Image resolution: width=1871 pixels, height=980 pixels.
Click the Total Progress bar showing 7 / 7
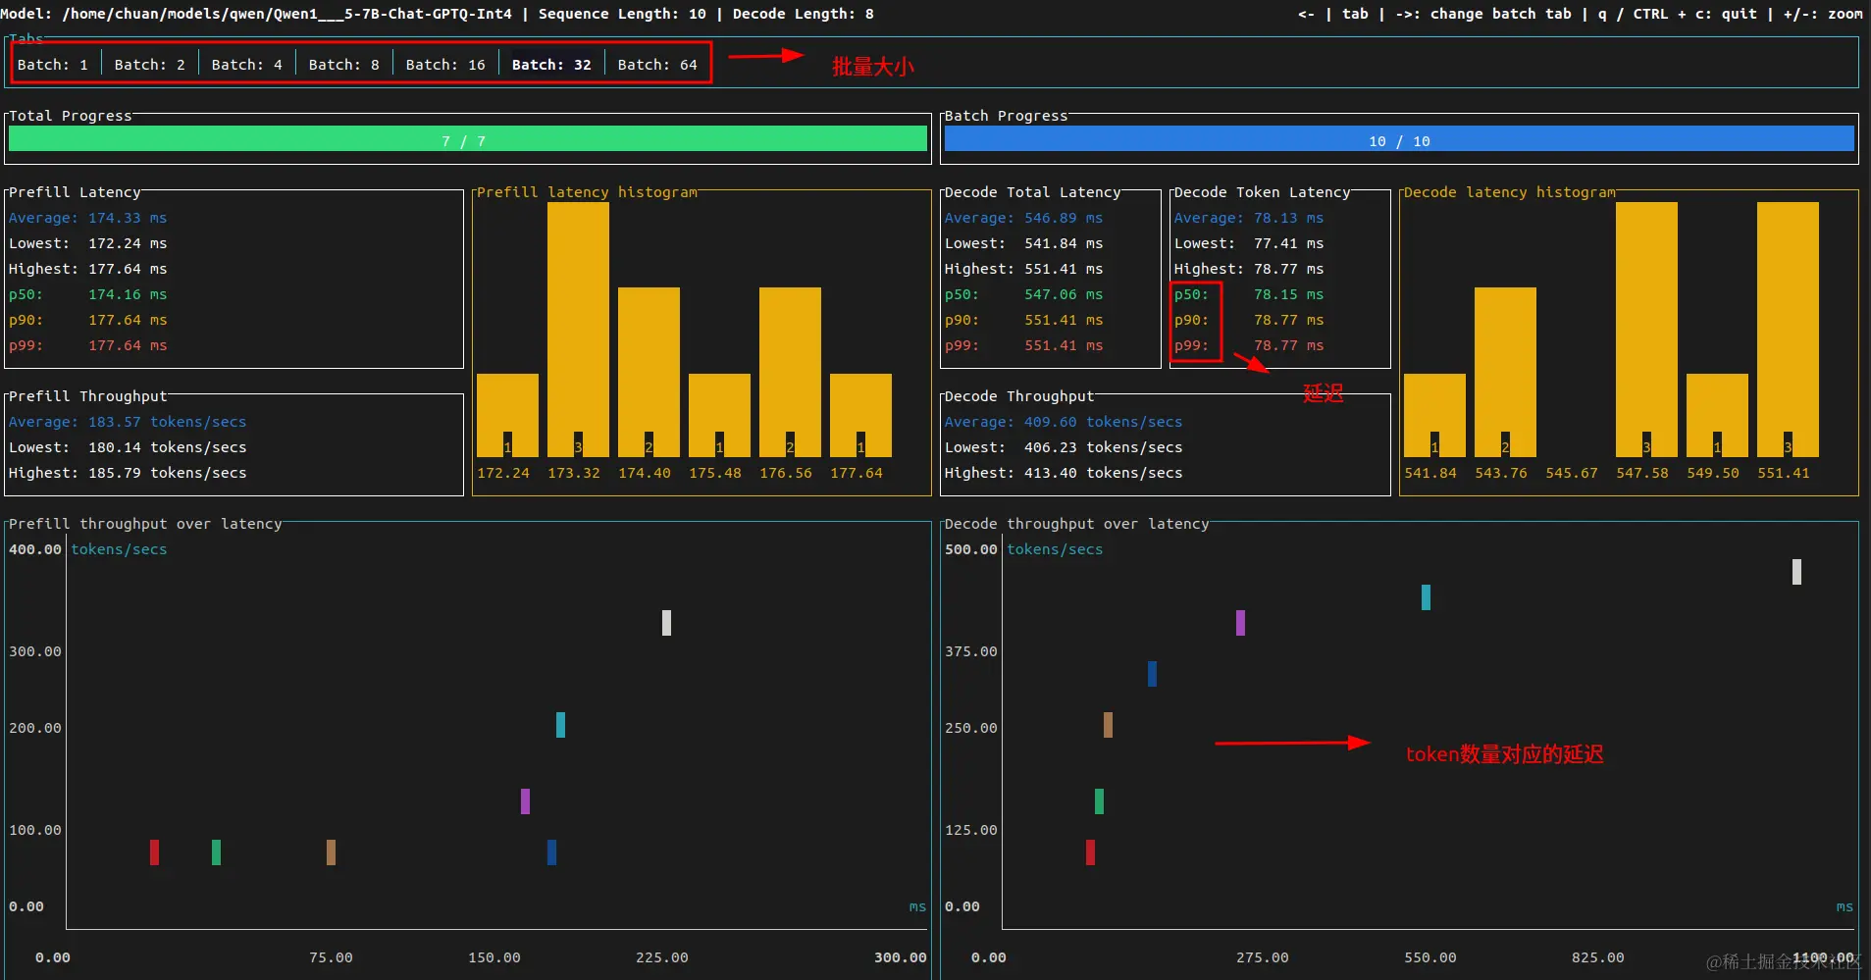[468, 138]
